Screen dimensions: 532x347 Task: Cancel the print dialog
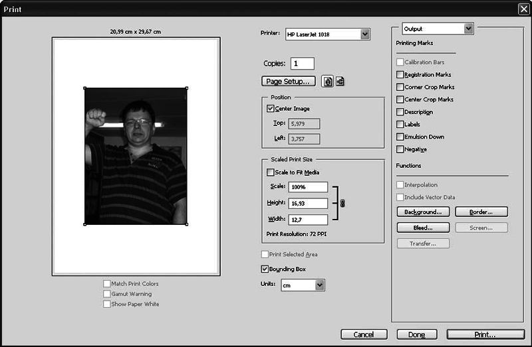(x=364, y=334)
